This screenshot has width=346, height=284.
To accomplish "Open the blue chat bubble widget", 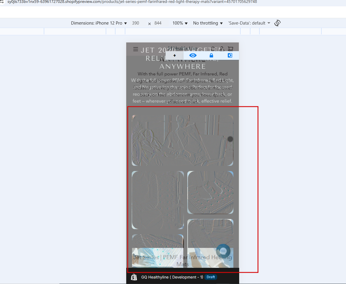I will [x=223, y=251].
